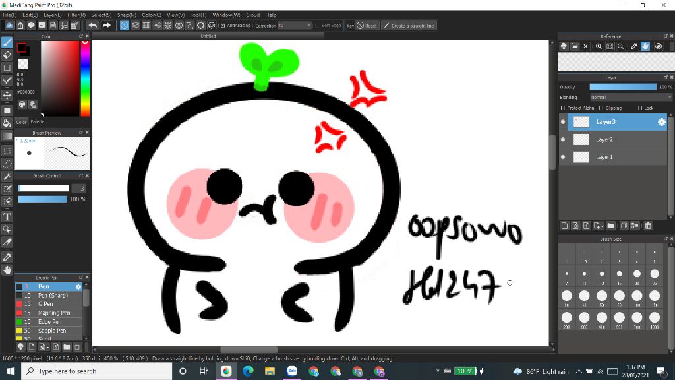Duplicate layer using Layer panel icon
The width and height of the screenshot is (675, 380).
pos(624,226)
